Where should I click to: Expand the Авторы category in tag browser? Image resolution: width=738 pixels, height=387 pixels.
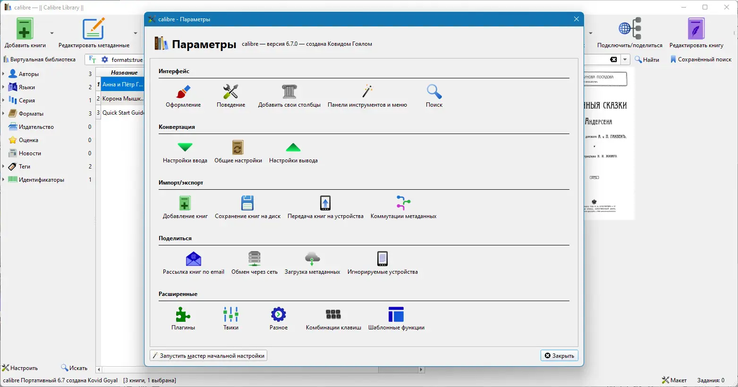pos(3,74)
